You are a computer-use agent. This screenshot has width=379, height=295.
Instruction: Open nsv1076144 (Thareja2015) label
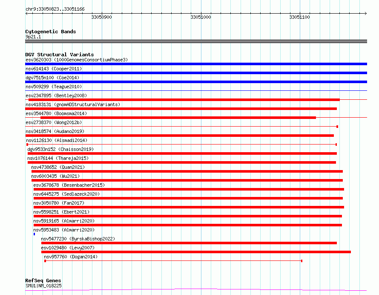[58, 158]
